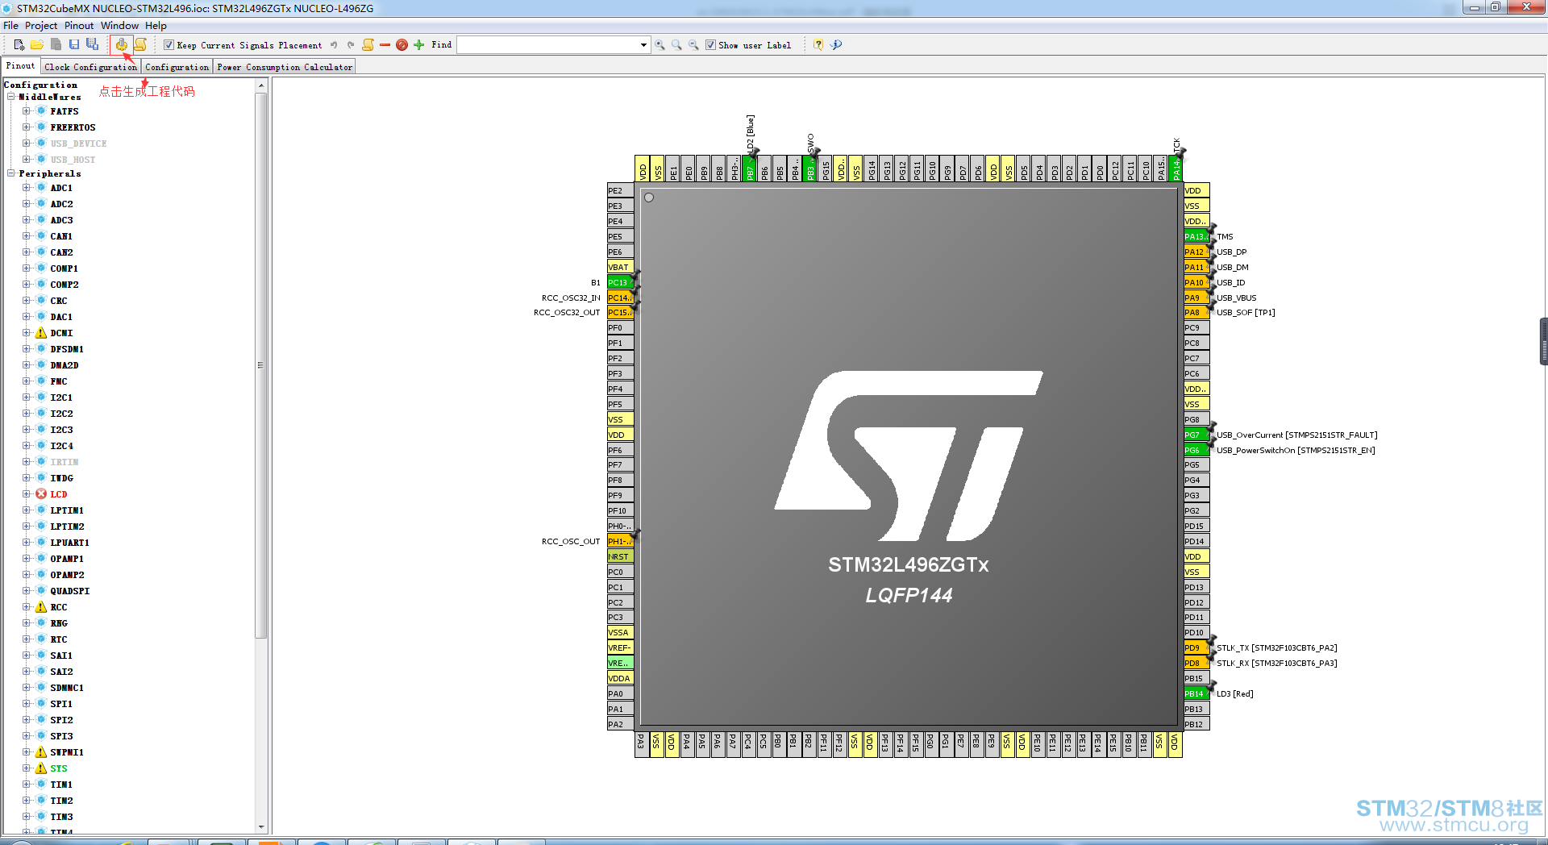Click the PD9 STLK_TX pin
Image resolution: width=1548 pixels, height=845 pixels.
coord(1196,647)
